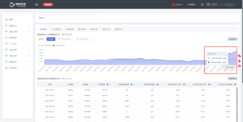The height and width of the screenshot is (122, 243).
Task: Switch to the 子行业概况 tab
Action: (56, 29)
